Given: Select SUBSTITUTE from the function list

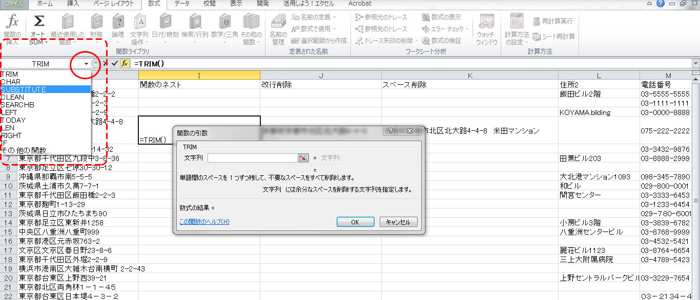Looking at the screenshot, I should (x=24, y=89).
